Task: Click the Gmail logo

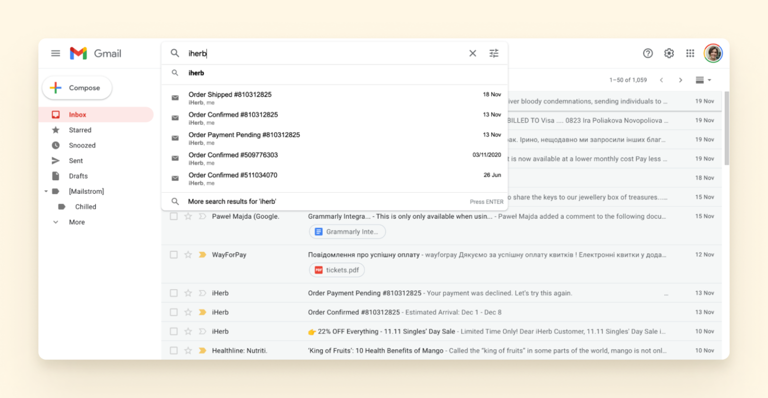Action: [95, 53]
